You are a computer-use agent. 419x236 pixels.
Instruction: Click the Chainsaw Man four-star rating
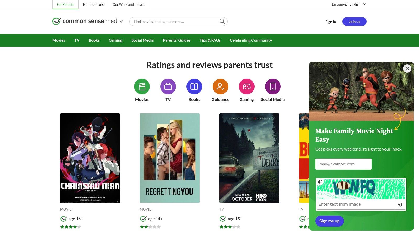71,227
